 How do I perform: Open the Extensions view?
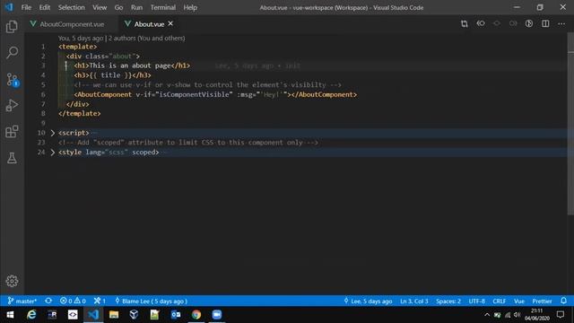click(12, 132)
